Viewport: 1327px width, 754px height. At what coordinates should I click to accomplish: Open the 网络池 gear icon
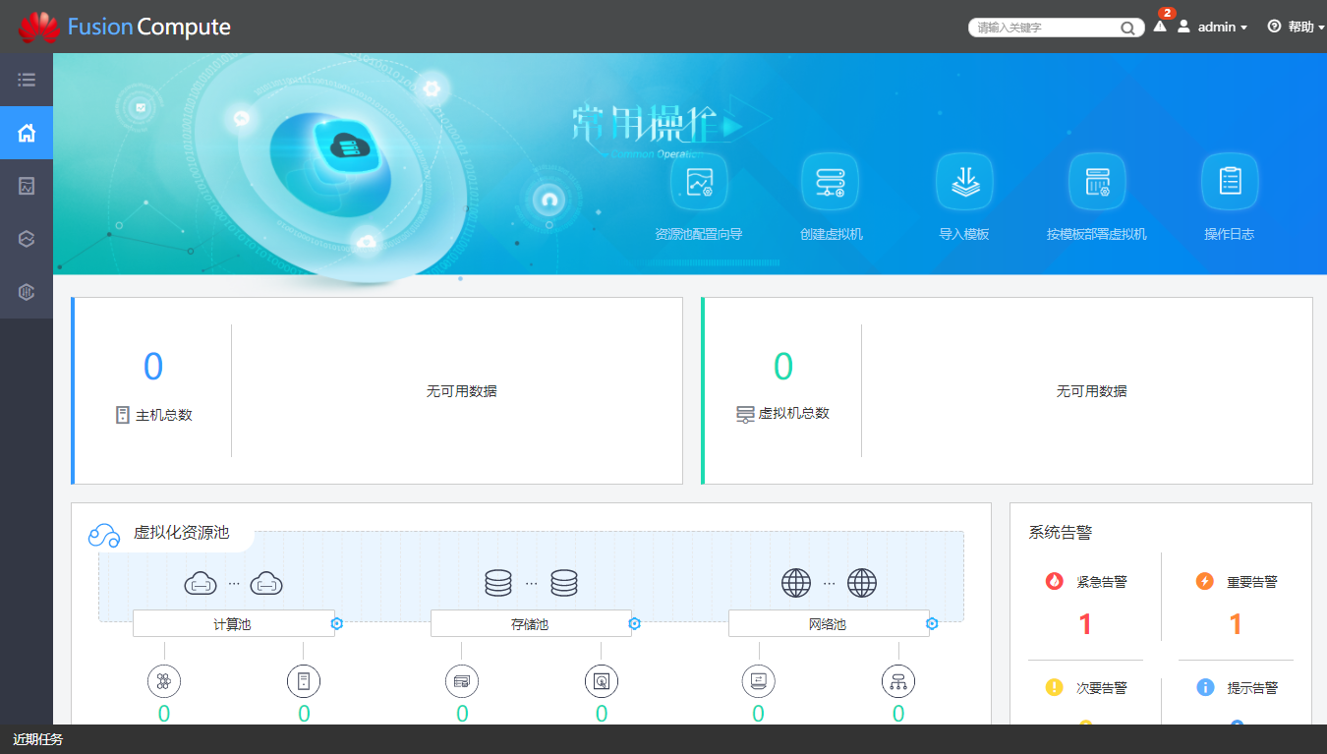(x=931, y=623)
